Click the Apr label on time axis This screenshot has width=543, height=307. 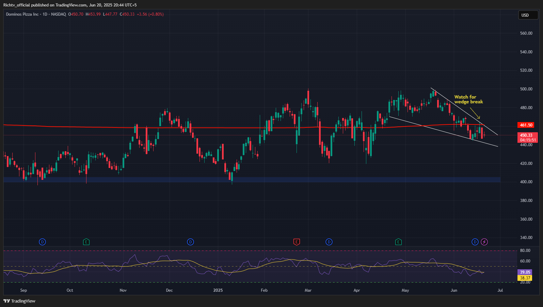coord(357,290)
